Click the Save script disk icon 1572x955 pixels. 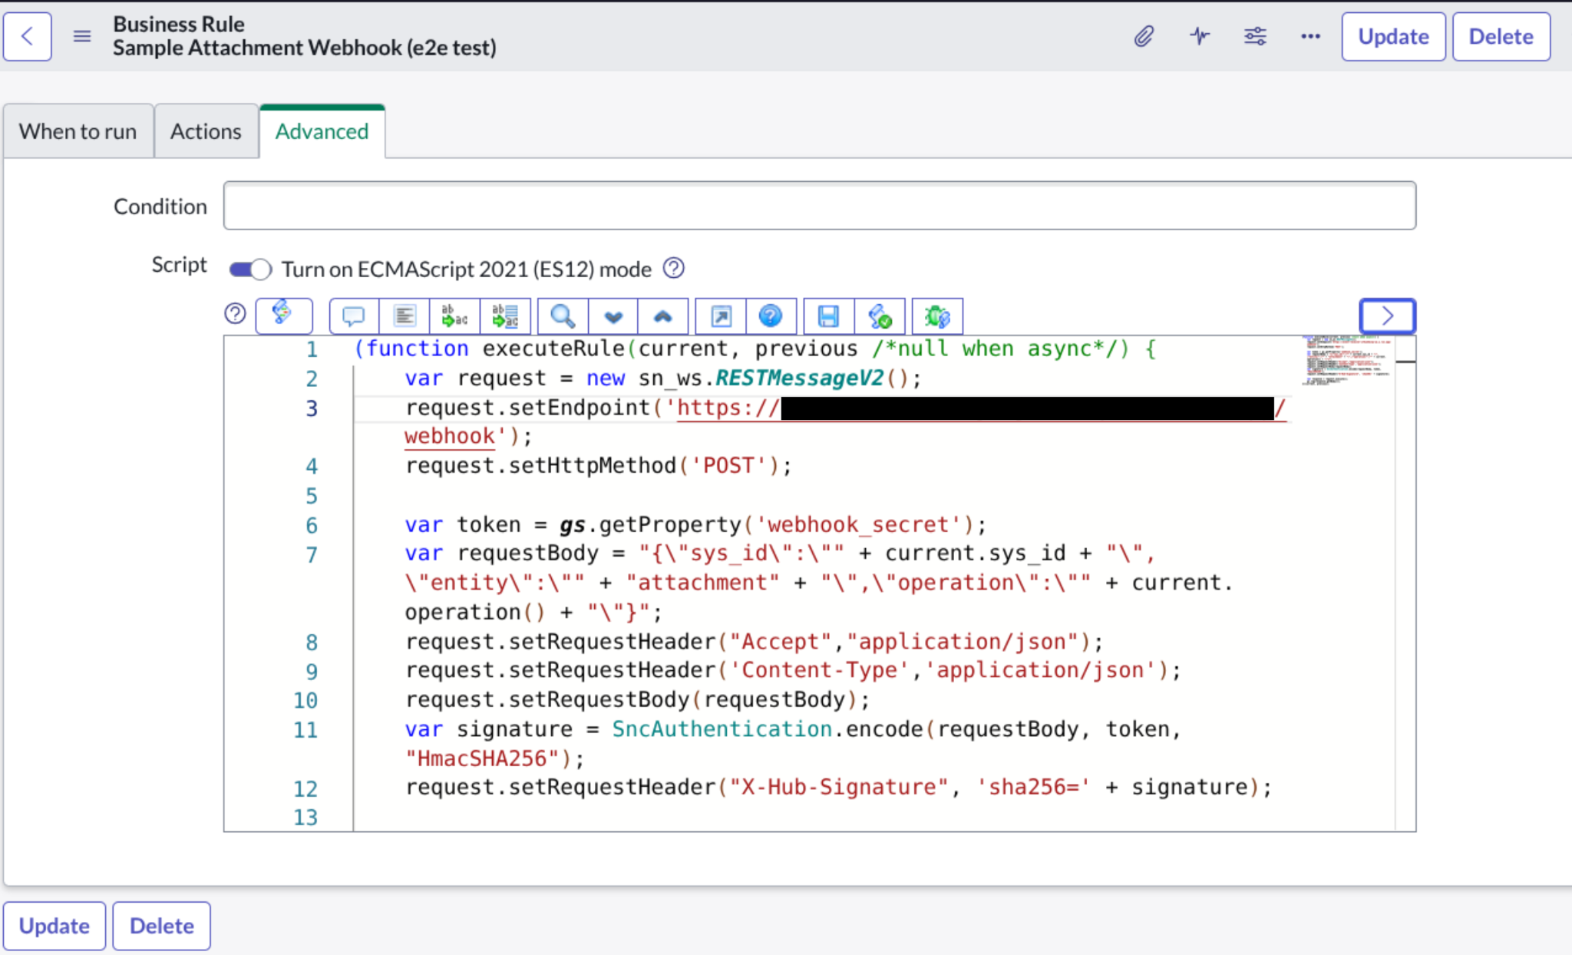pos(827,316)
